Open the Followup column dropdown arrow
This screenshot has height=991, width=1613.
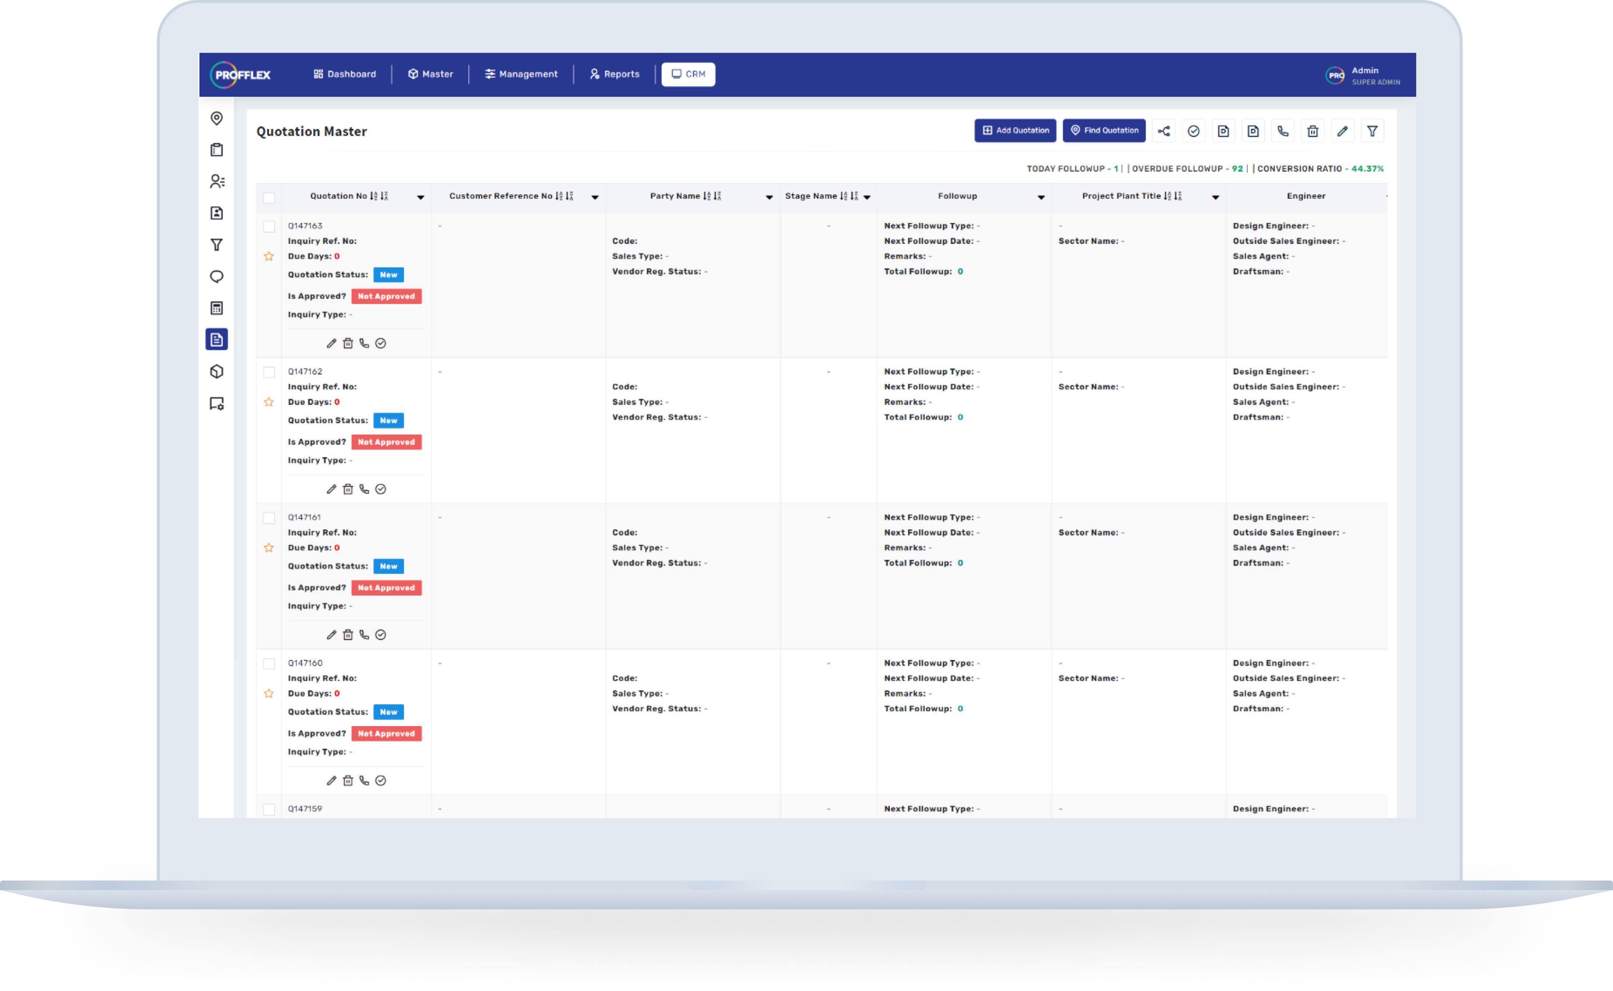pyautogui.click(x=1041, y=197)
